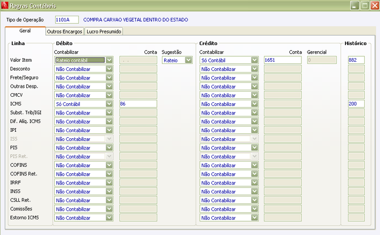Click the ICMS debit Conta field containing 86
Screen dimensions: 380x235
(x=138, y=104)
